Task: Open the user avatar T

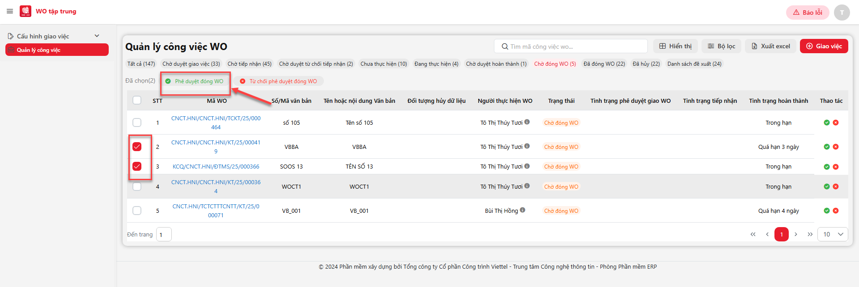Action: (842, 13)
